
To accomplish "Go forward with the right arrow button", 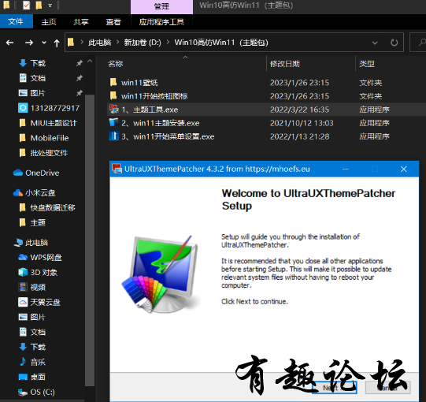I will coord(29,43).
